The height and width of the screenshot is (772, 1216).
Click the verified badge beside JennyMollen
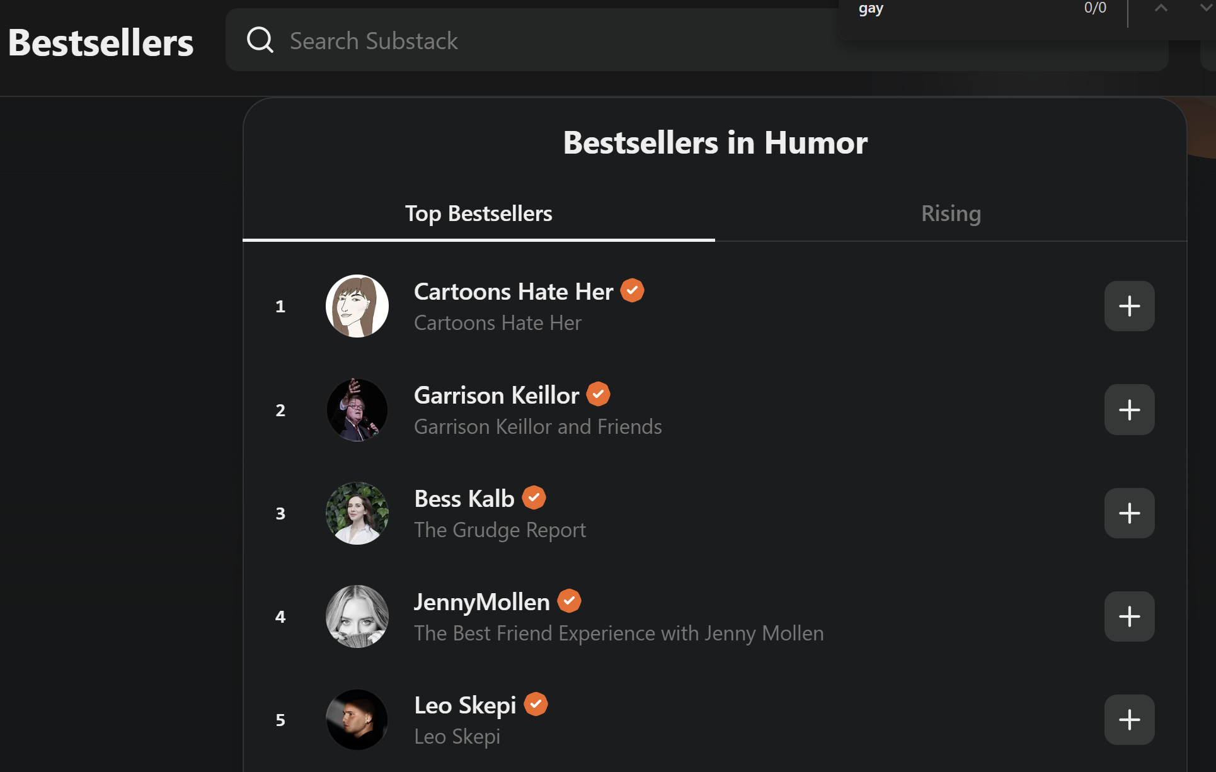(x=569, y=600)
